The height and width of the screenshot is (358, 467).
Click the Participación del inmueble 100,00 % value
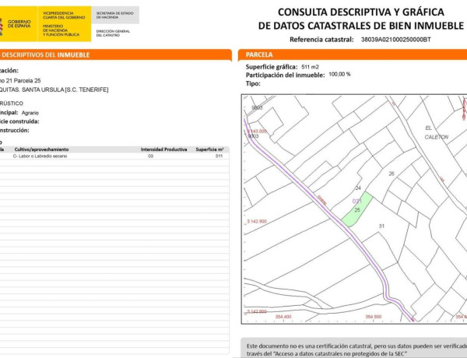tap(339, 75)
